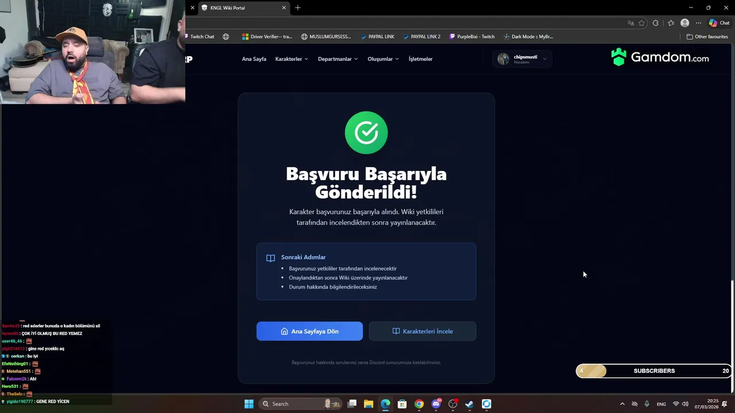Open the İşletmeler nav item

420,59
